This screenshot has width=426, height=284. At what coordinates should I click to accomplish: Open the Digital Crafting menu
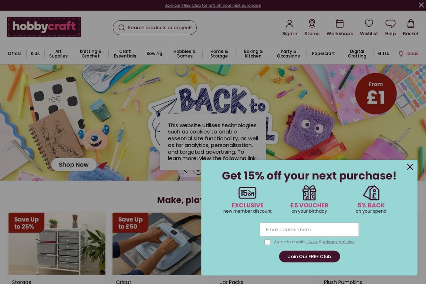point(357,54)
